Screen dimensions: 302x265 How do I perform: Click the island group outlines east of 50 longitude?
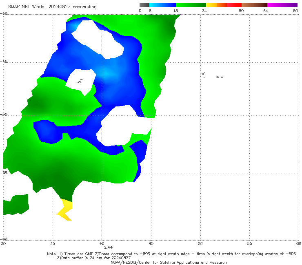coord(212,75)
